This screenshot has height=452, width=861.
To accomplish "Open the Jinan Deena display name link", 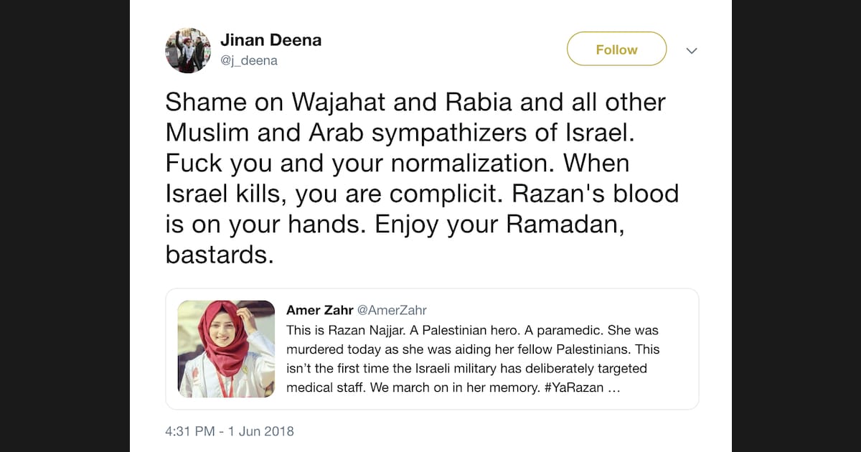I will [x=270, y=40].
